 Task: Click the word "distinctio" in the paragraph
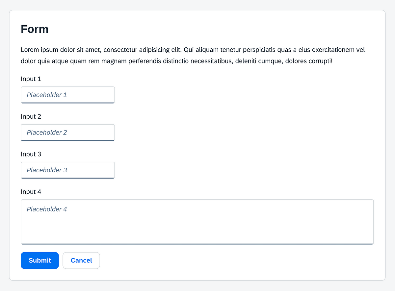tap(175, 61)
